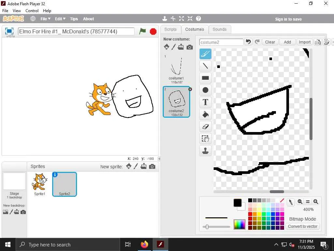Select the Rectangle tool

(205, 78)
